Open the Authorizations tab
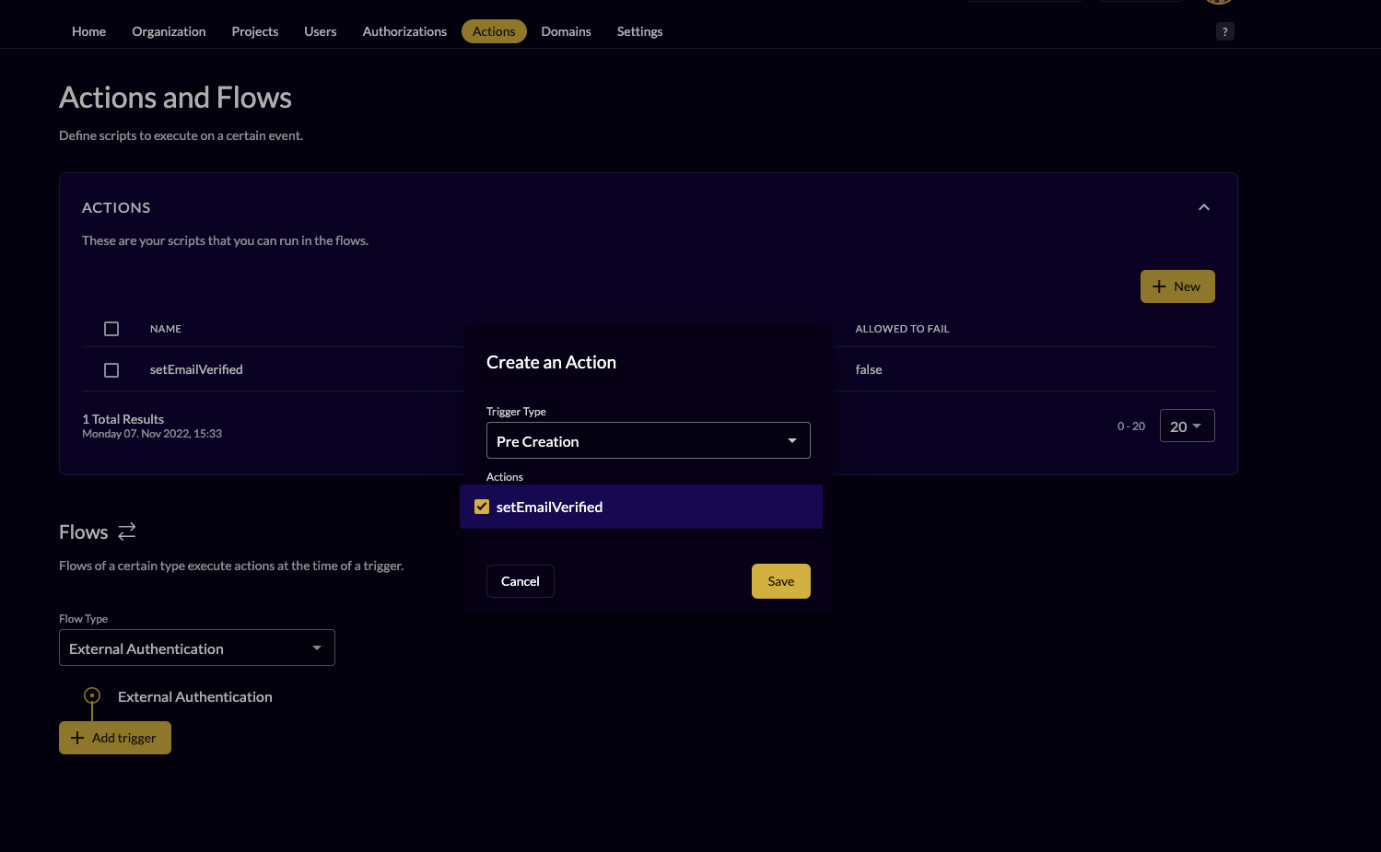 [404, 31]
